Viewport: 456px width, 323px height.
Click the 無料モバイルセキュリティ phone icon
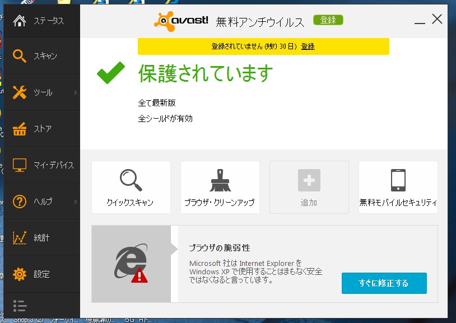click(398, 180)
